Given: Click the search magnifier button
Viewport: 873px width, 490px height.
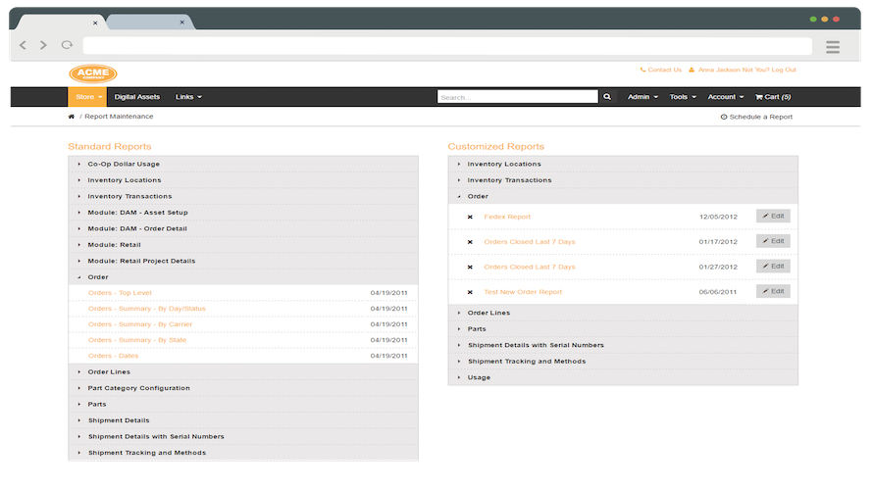Looking at the screenshot, I should pyautogui.click(x=607, y=97).
